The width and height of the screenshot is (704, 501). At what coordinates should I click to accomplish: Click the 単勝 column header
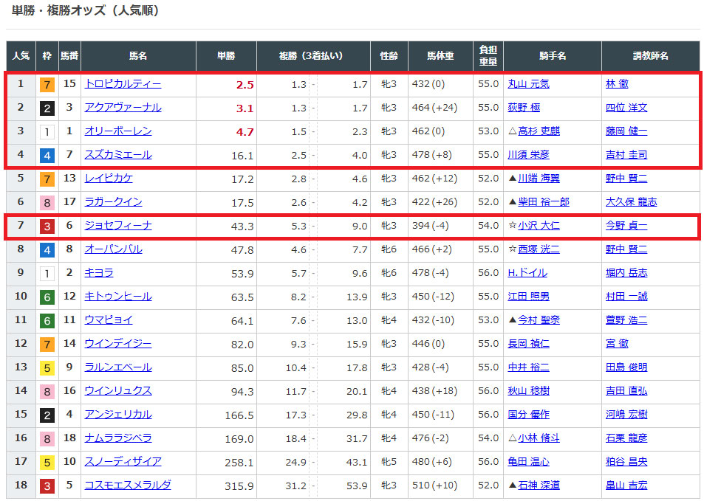[x=226, y=56]
